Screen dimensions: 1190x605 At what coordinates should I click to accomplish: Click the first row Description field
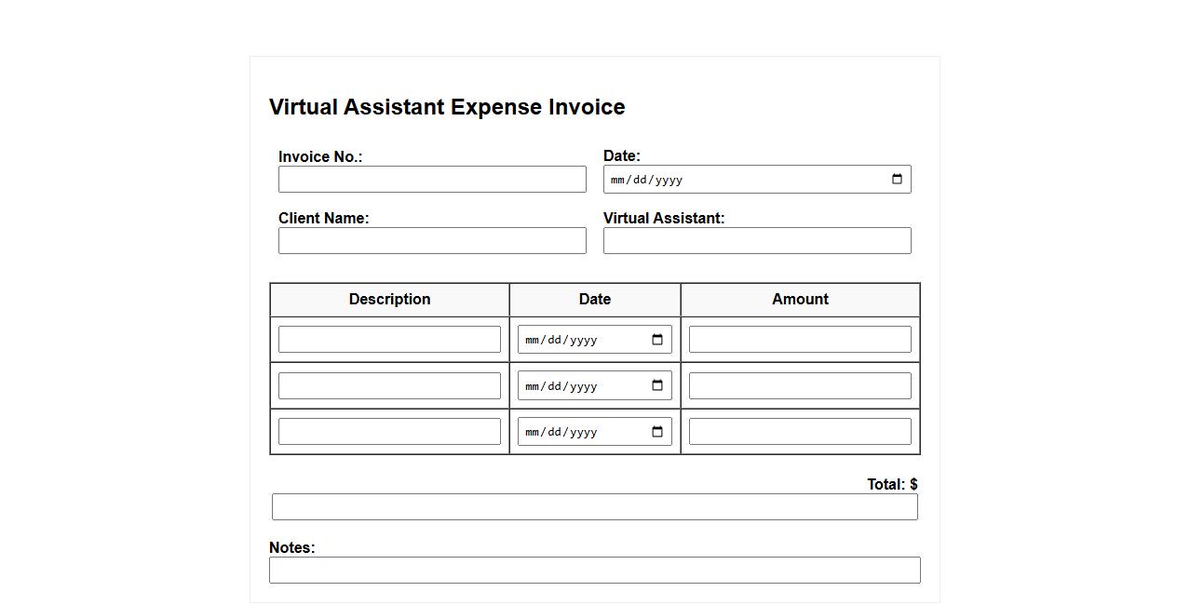pyautogui.click(x=389, y=340)
